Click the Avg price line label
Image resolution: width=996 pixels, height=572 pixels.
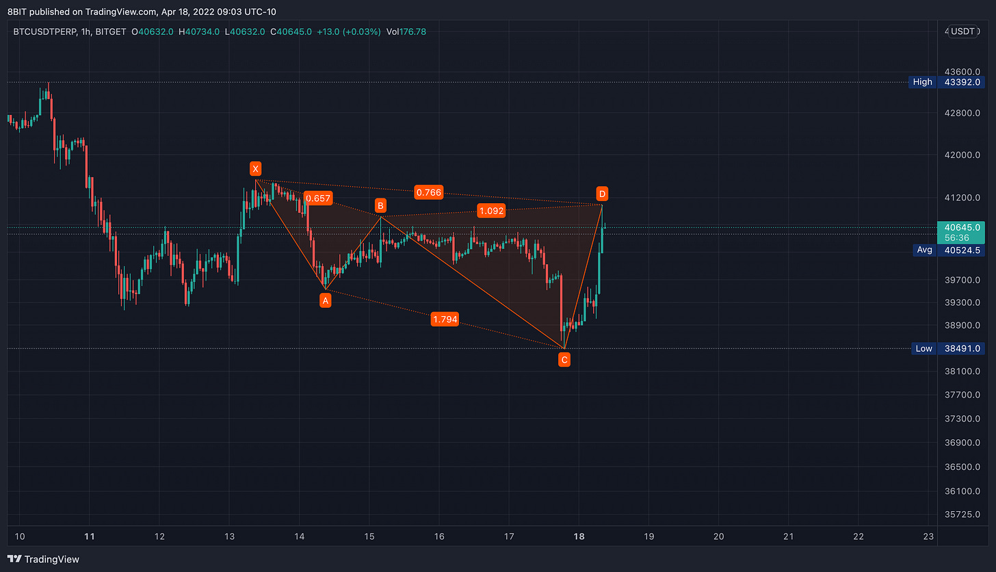pyautogui.click(x=924, y=250)
